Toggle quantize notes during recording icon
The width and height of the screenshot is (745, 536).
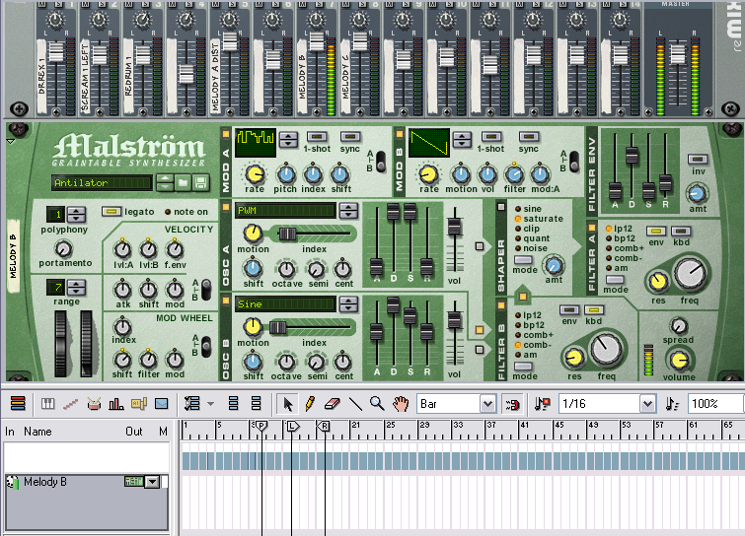[x=542, y=404]
